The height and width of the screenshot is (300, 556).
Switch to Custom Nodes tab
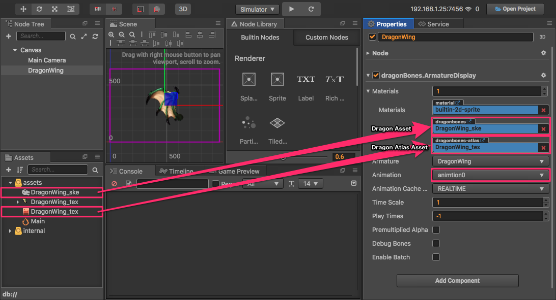326,38
